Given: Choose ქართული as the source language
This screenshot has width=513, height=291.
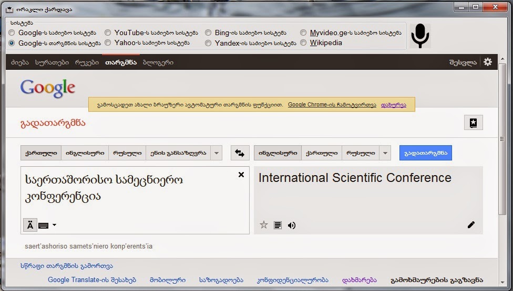Looking at the screenshot, I should [41, 153].
